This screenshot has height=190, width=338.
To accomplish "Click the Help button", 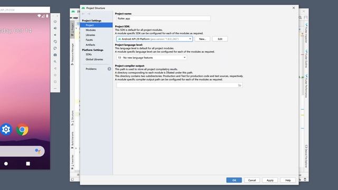I will (x=288, y=180).
